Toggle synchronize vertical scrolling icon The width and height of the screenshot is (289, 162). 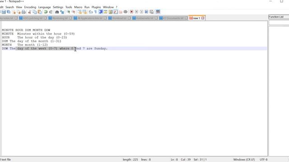click(x=79, y=12)
